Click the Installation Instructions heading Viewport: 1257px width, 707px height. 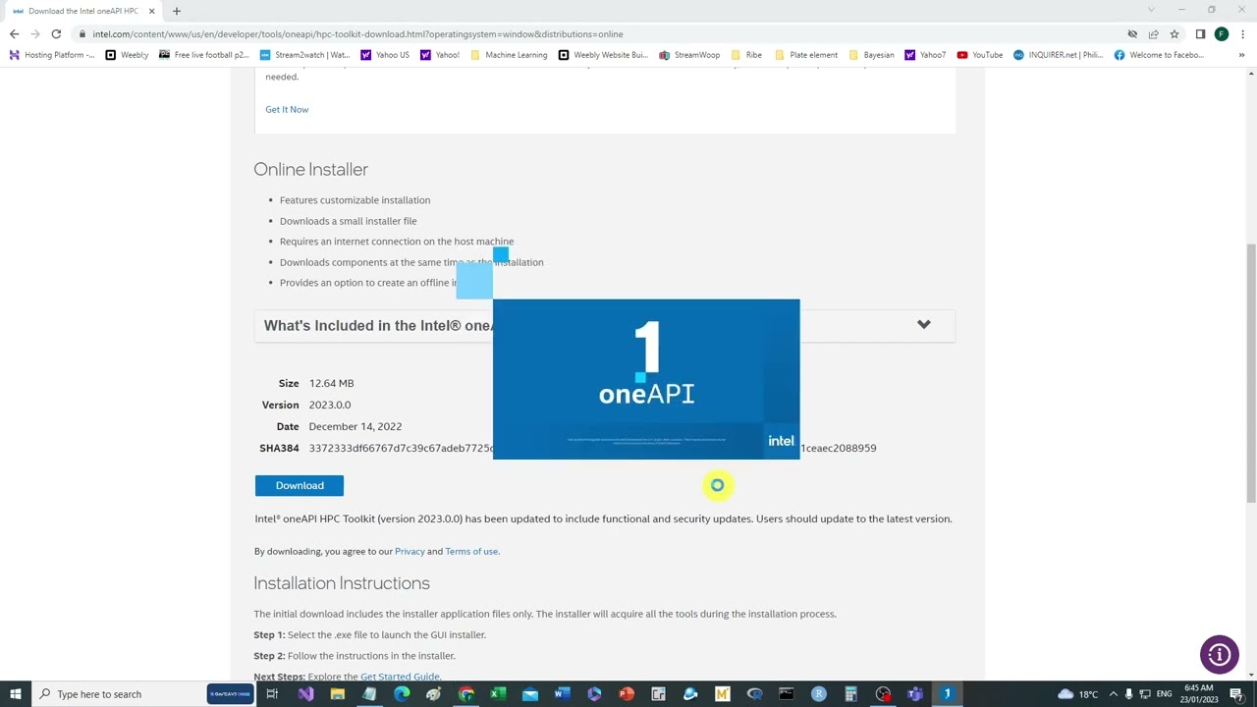tap(342, 582)
